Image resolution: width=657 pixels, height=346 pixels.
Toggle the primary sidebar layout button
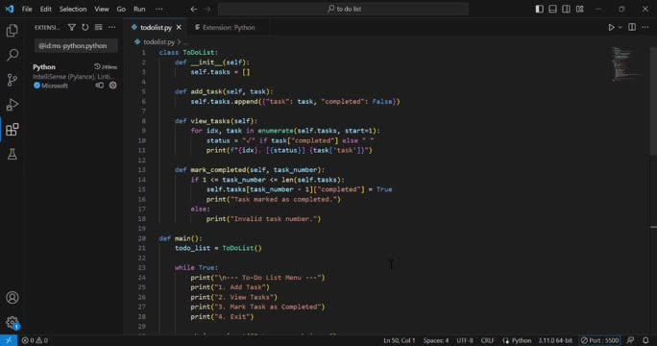click(x=539, y=9)
